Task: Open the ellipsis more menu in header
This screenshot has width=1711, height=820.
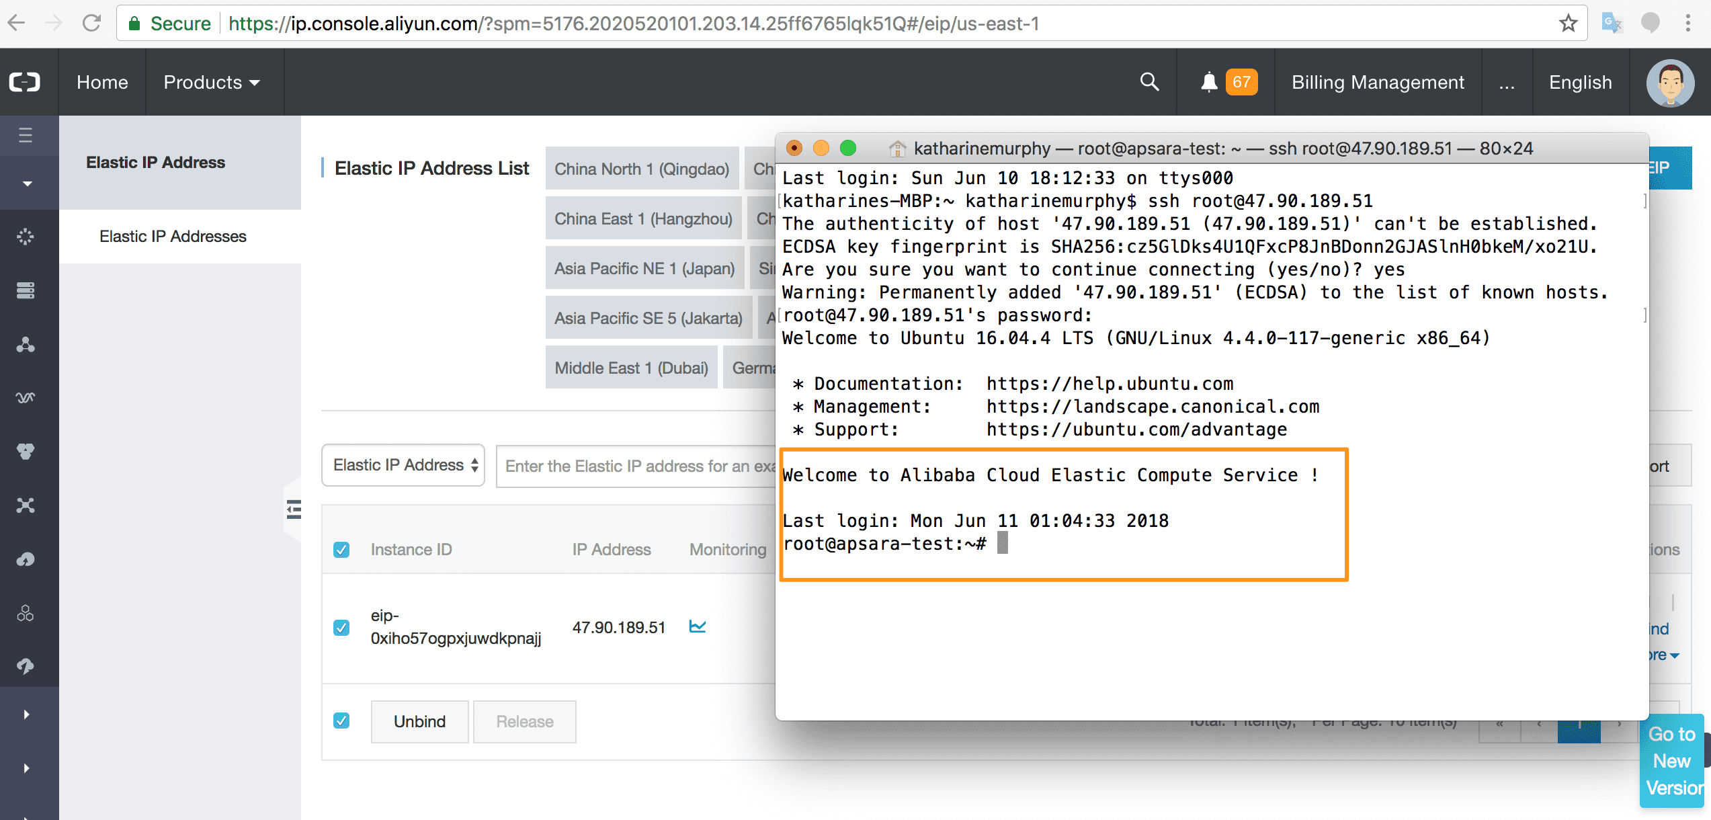Action: coord(1507,82)
